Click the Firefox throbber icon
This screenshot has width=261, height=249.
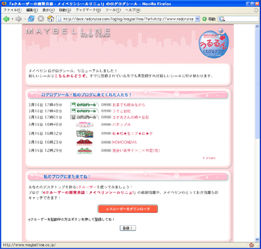point(256,10)
